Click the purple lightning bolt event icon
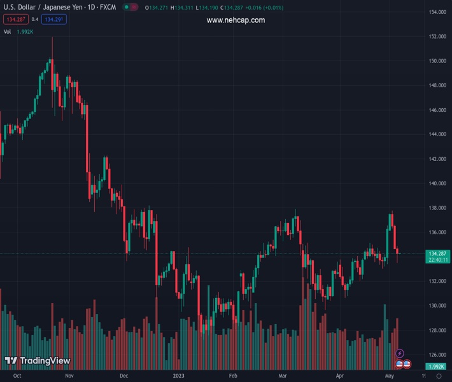 (x=400, y=353)
